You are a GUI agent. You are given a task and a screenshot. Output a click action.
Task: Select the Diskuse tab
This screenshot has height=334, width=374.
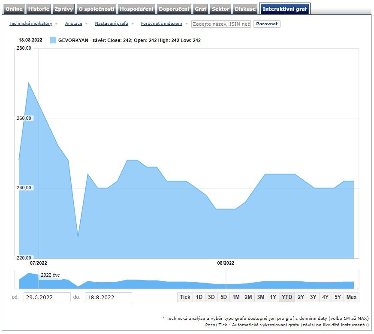(245, 9)
